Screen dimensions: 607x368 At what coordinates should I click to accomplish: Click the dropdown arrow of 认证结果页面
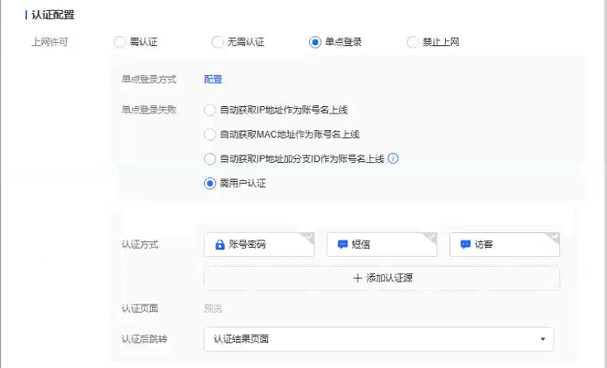[543, 339]
